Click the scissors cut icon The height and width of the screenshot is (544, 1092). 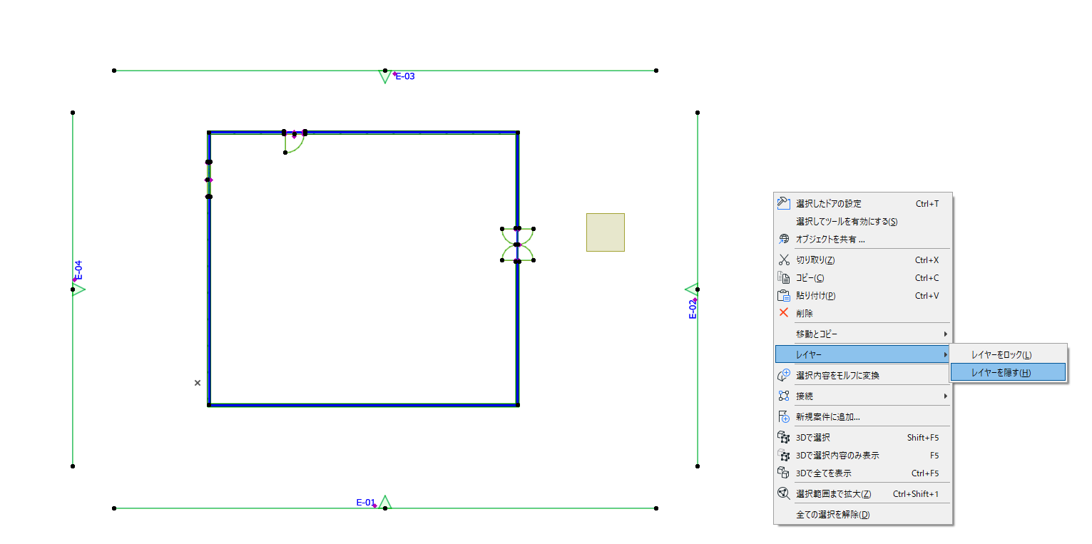[x=783, y=260]
